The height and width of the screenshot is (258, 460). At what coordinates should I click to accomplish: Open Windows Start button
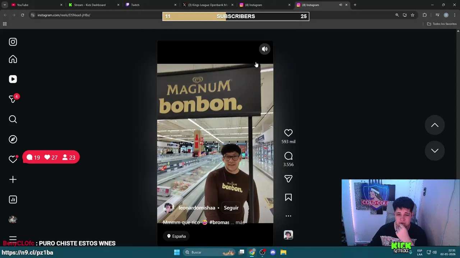point(177,252)
